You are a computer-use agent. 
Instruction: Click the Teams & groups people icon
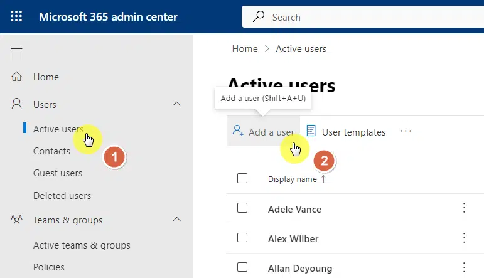click(17, 220)
